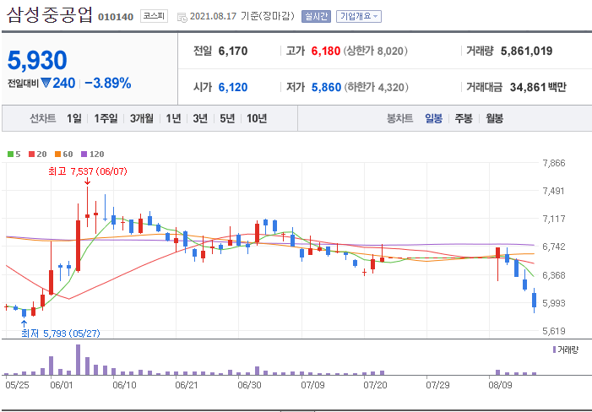Click the red 20-day moving average swatch
This screenshot has height=412, width=592.
click(x=32, y=154)
